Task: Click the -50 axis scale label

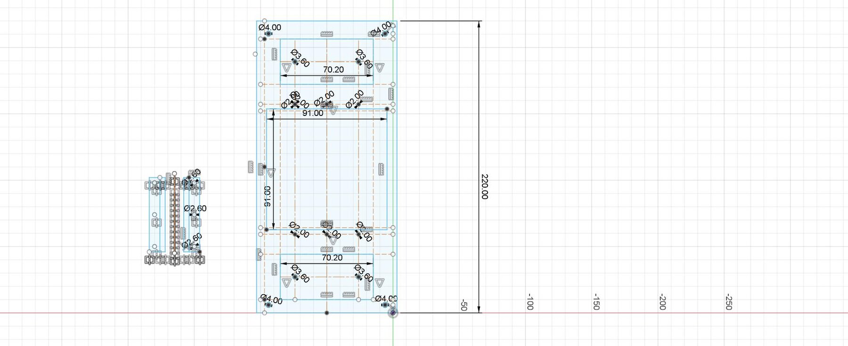Action: (464, 305)
